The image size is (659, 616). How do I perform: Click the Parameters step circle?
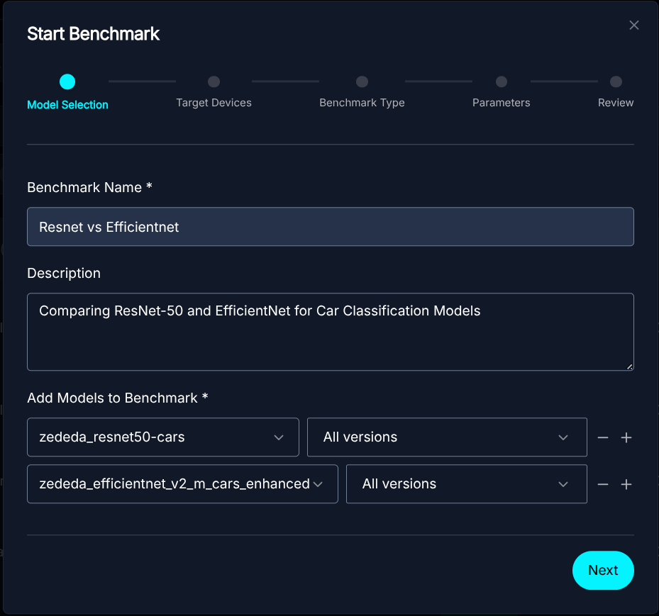(x=501, y=82)
